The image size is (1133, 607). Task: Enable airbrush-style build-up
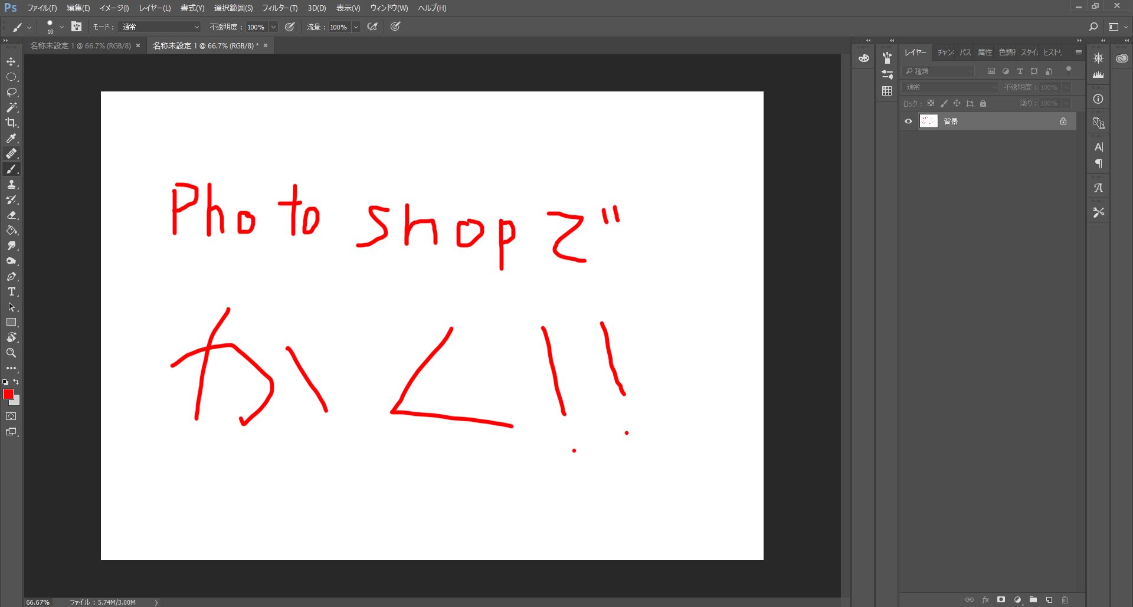point(372,27)
